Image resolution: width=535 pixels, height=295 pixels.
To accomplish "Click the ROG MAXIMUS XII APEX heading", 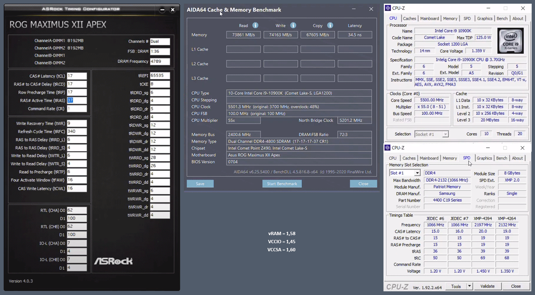I will click(x=58, y=25).
